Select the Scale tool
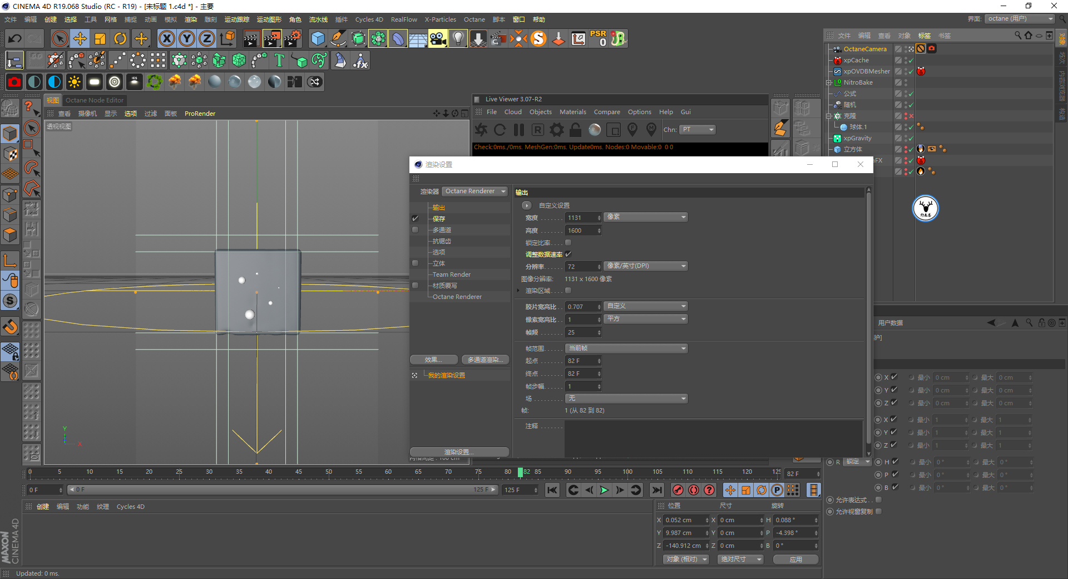The image size is (1068, 579). coord(100,38)
